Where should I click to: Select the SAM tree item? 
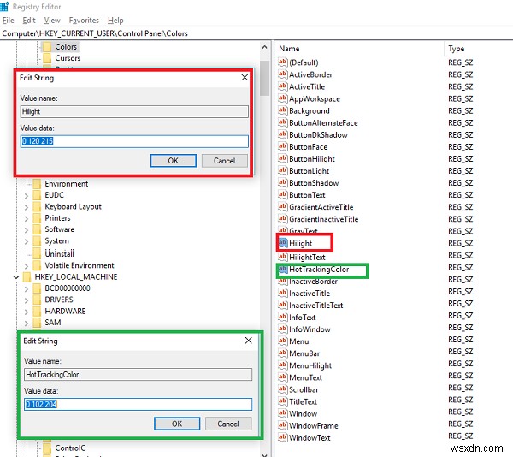pyautogui.click(x=53, y=323)
